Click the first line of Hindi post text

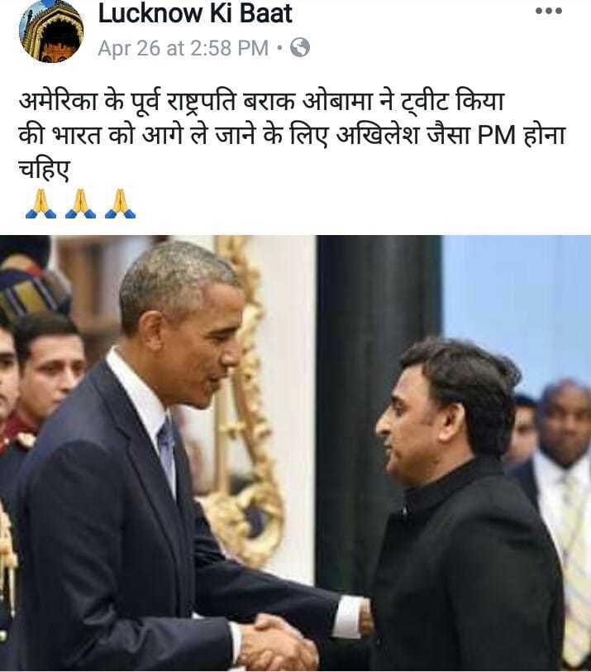click(x=261, y=101)
